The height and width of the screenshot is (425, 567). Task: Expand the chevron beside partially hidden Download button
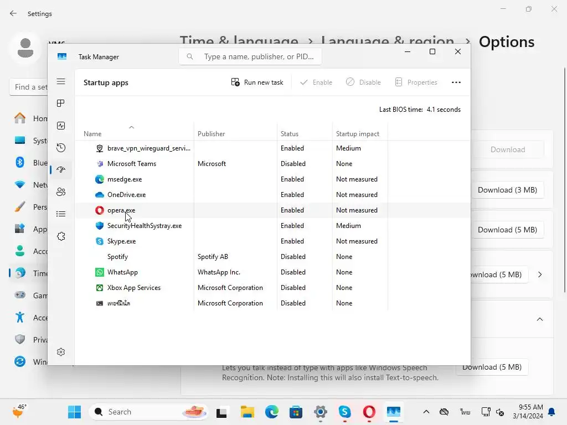[x=540, y=274]
